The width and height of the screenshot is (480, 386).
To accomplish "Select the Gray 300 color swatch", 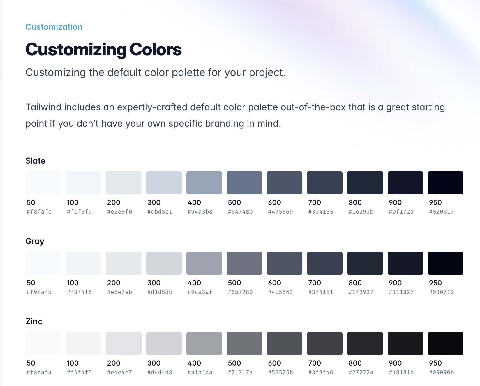I will [x=164, y=263].
